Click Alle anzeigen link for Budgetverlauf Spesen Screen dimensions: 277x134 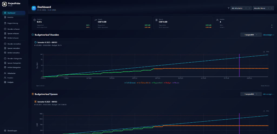point(269,94)
